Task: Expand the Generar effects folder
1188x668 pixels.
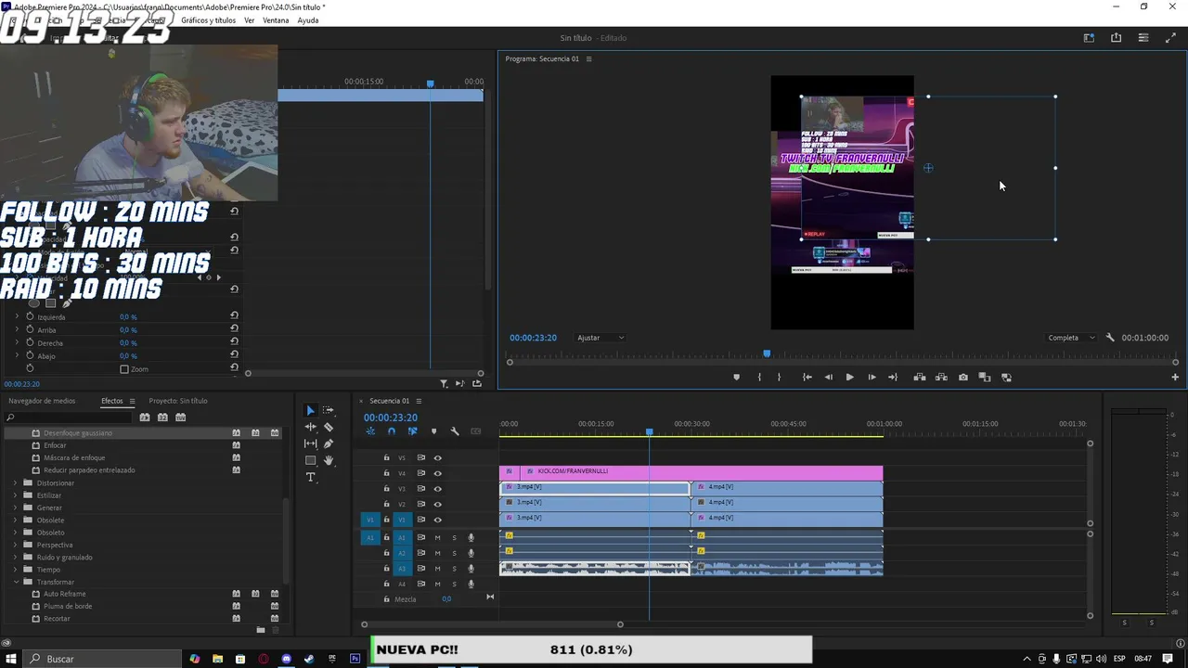Action: (x=16, y=507)
